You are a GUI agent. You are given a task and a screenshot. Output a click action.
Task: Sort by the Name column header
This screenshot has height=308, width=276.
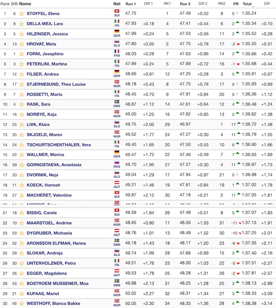pos(25,4)
